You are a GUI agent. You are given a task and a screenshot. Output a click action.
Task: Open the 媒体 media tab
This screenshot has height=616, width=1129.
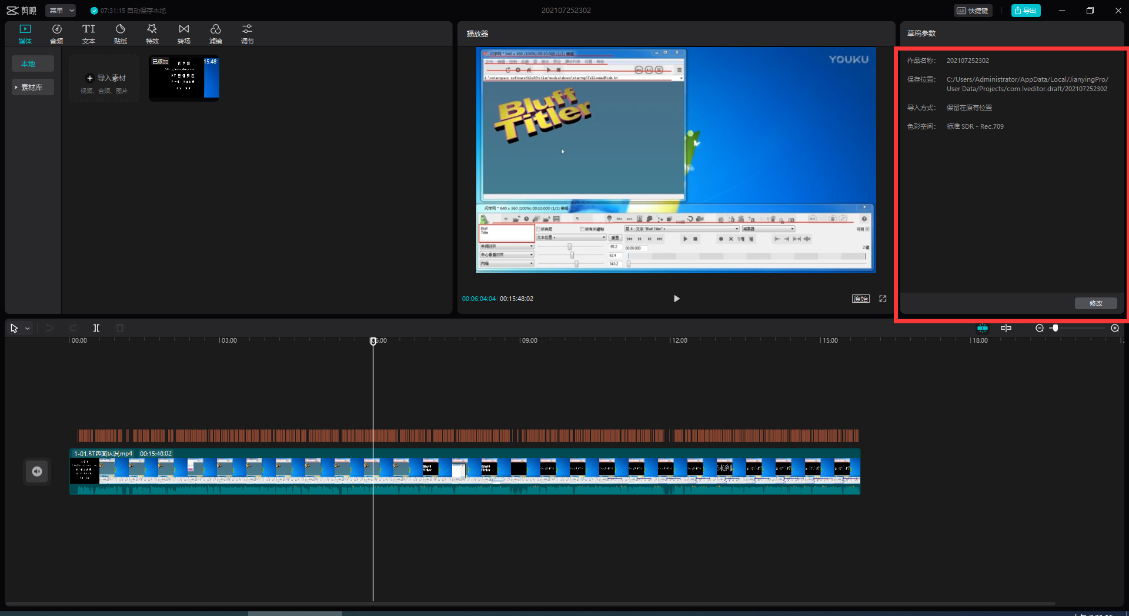click(x=25, y=34)
